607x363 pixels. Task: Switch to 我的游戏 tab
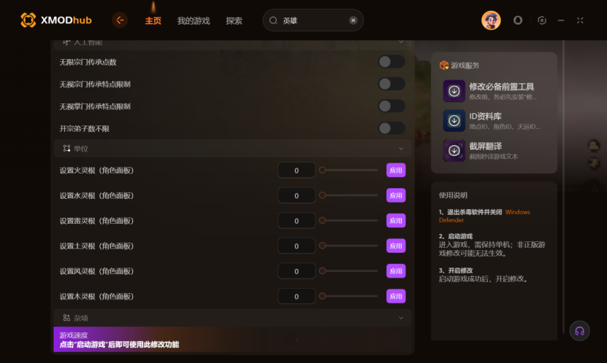(x=194, y=21)
